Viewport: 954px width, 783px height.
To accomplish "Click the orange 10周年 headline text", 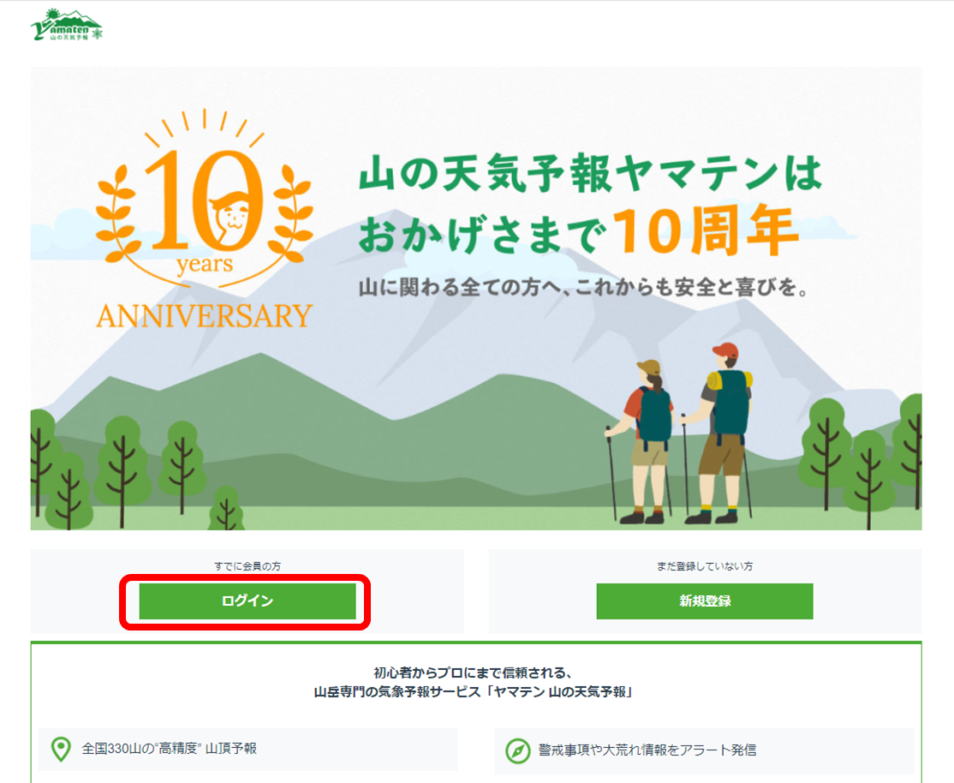I will coord(705,231).
